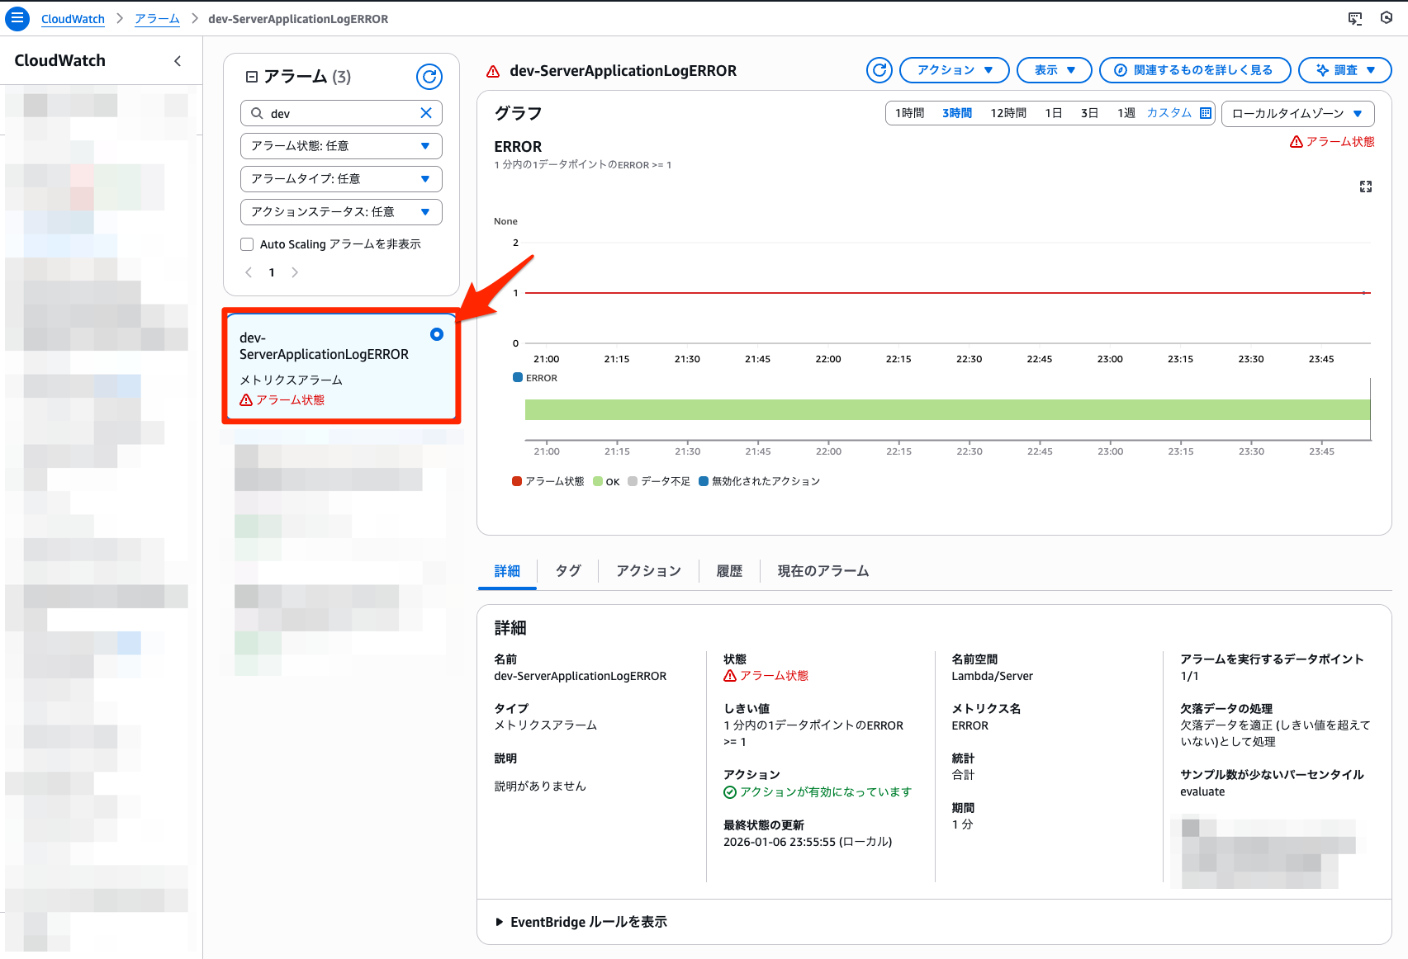Open the hamburger navigation menu
This screenshot has height=959, width=1408.
click(17, 18)
